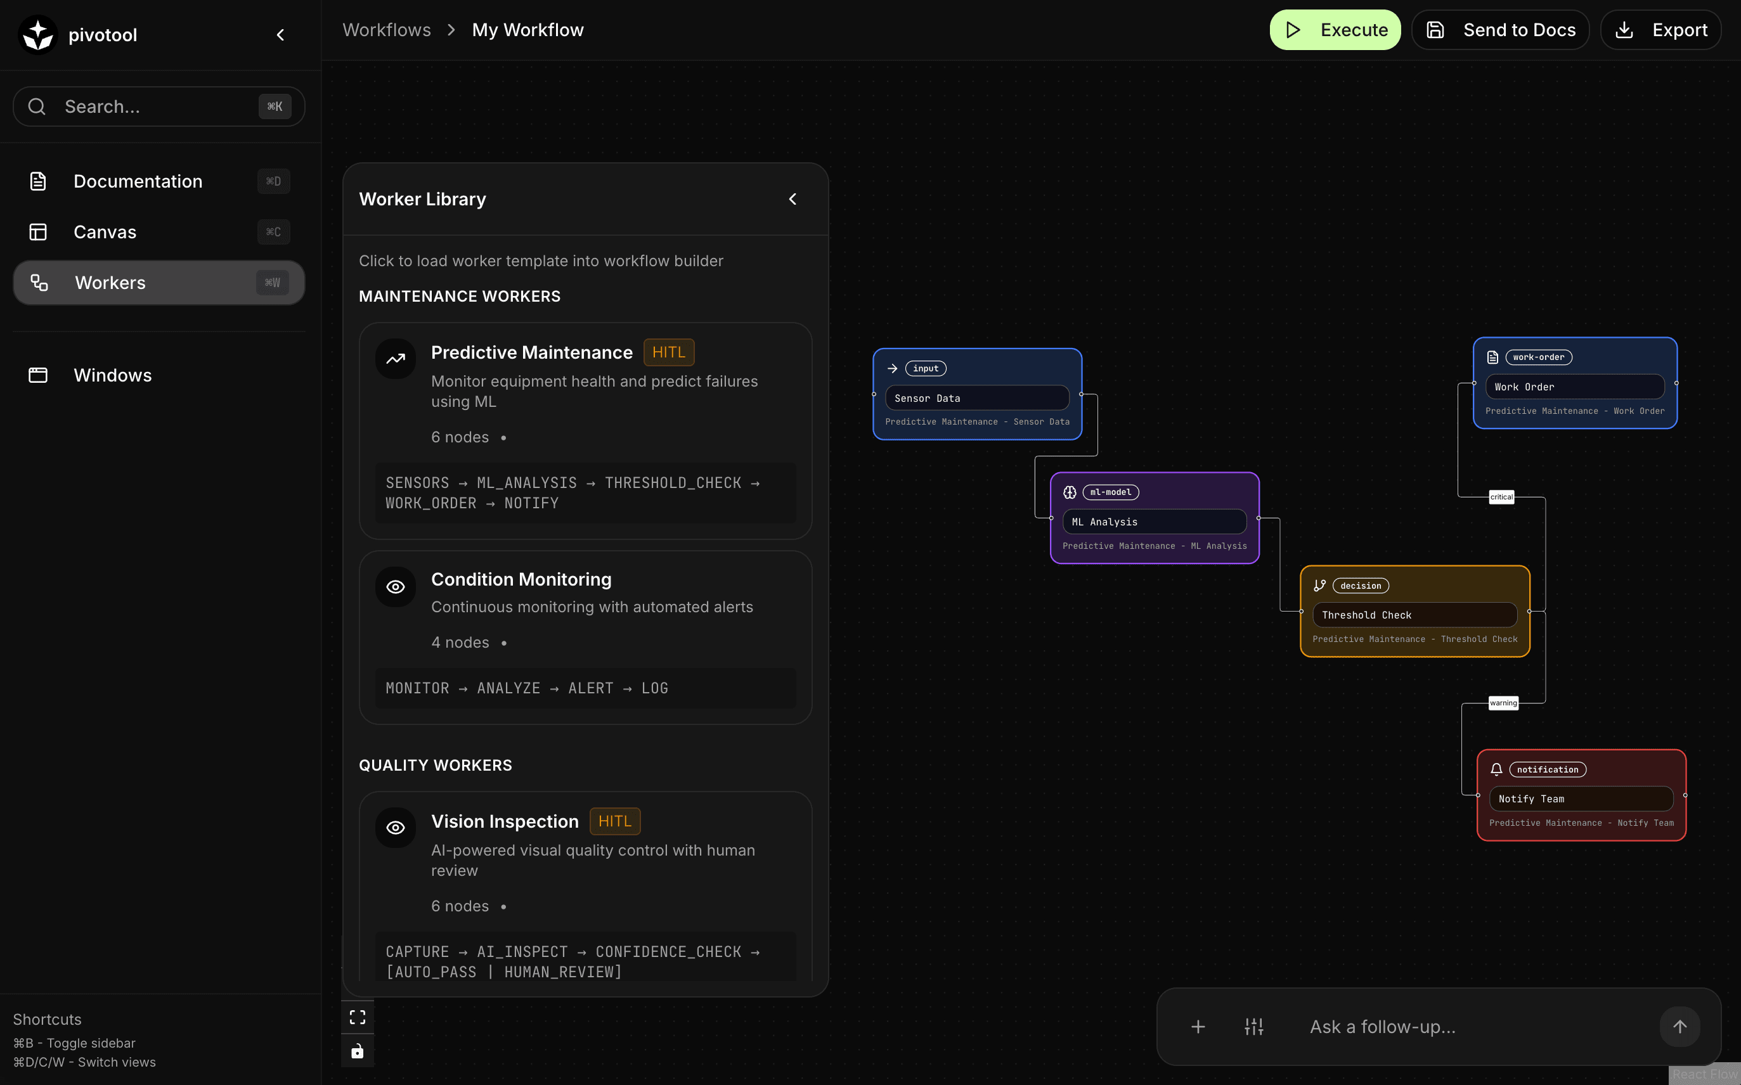Toggle the canvas lock icon
This screenshot has height=1085, width=1741.
pyautogui.click(x=358, y=1051)
